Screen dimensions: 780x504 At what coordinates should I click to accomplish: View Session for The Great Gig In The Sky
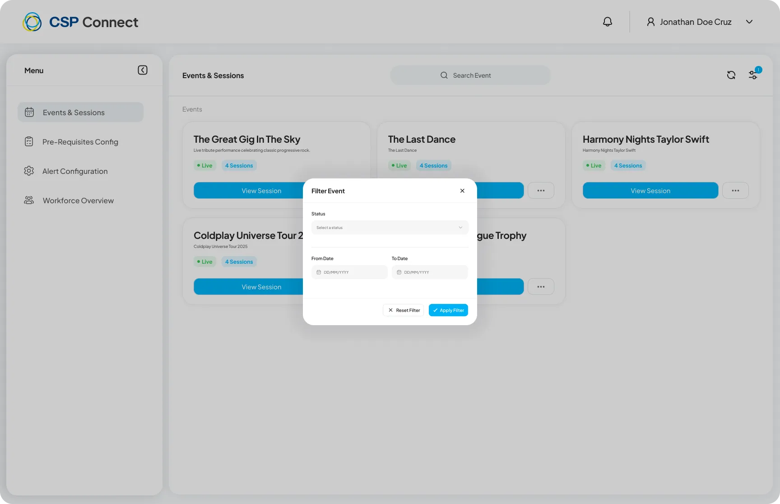[x=249, y=191]
